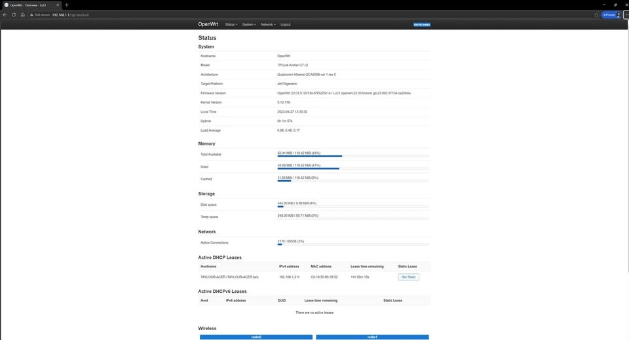
Task: Click the firmware version OpenWrt 22.03.5 text
Action: (x=344, y=93)
